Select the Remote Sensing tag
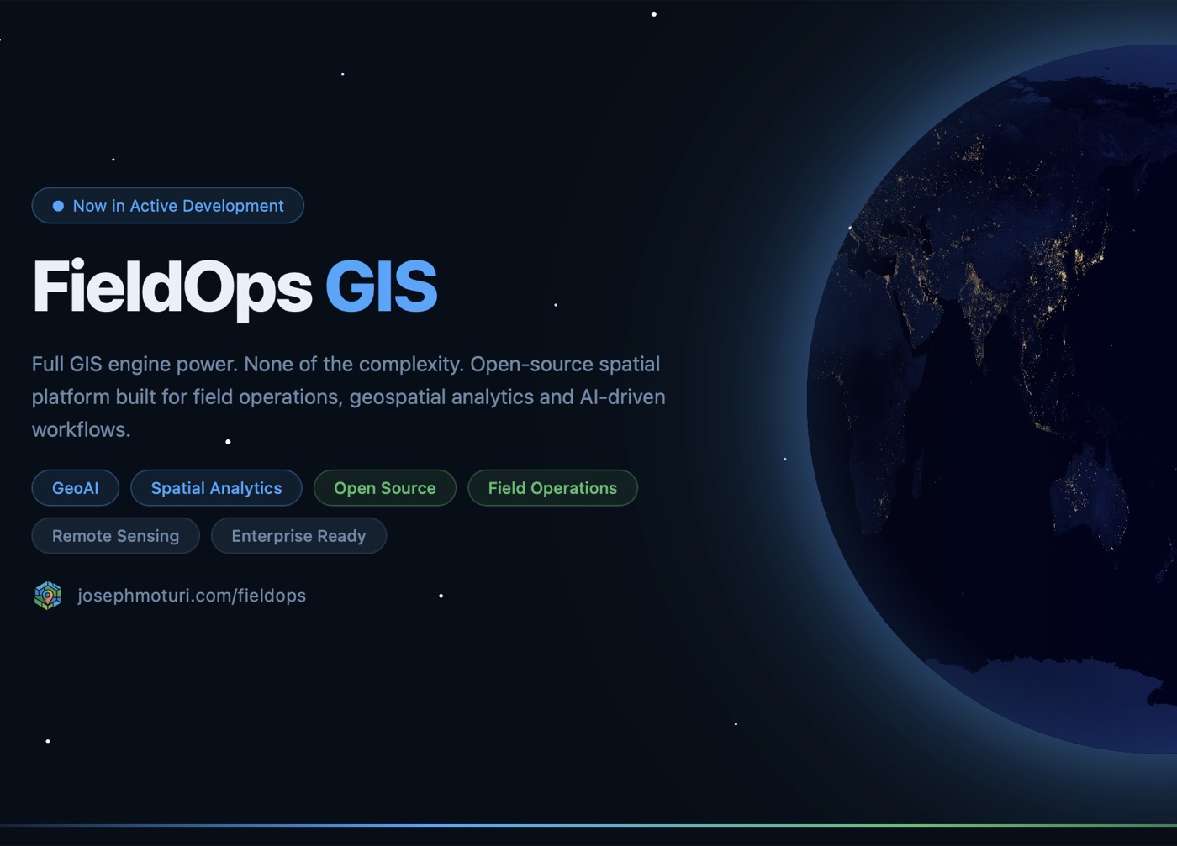Image resolution: width=1177 pixels, height=846 pixels. click(x=116, y=536)
